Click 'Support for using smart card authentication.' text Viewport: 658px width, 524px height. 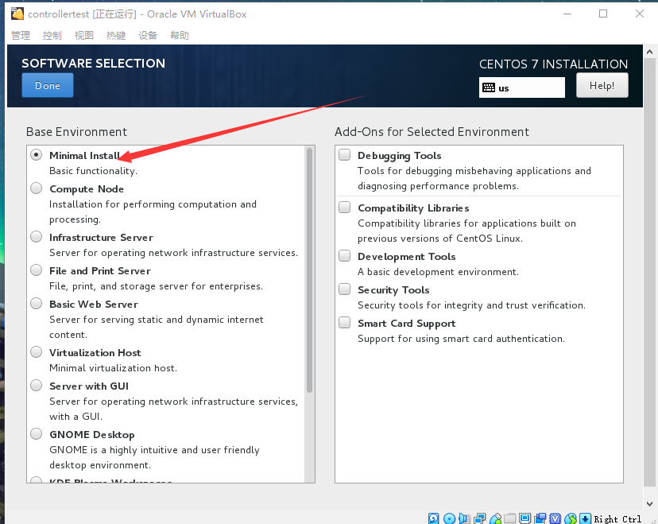click(x=461, y=339)
